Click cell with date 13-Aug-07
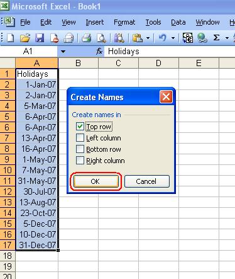235x279 pixels. pyautogui.click(x=36, y=202)
